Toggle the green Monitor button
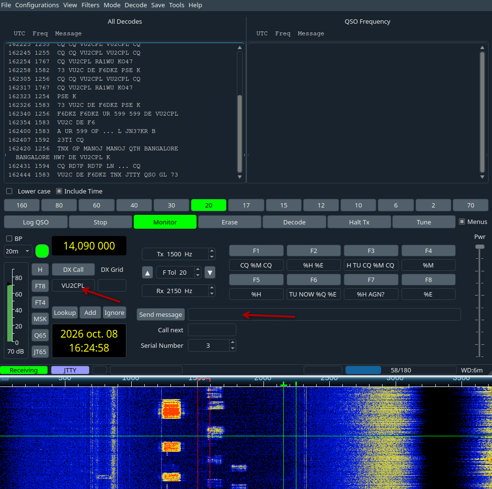Screen dimensions: 492x489 pyautogui.click(x=165, y=222)
